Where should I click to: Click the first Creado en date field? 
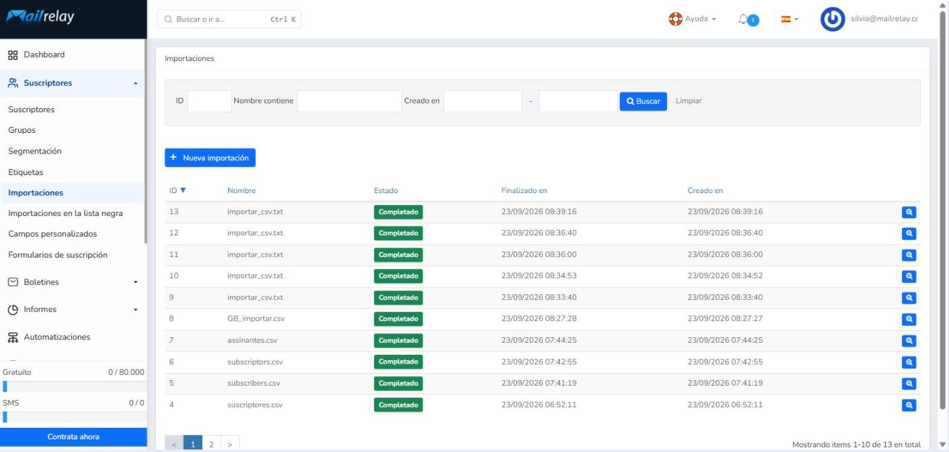(x=483, y=101)
